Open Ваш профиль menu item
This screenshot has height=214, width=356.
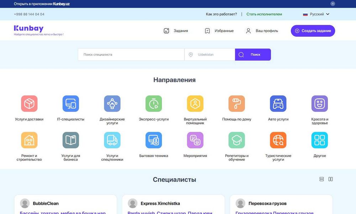tap(262, 31)
